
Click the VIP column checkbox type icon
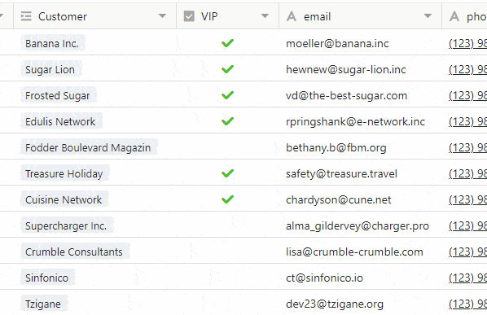(189, 16)
